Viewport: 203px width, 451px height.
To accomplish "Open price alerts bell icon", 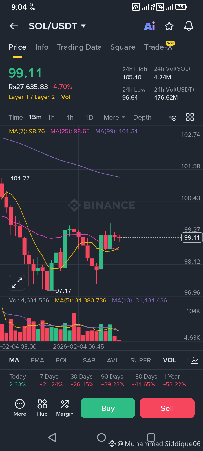I will (x=189, y=26).
